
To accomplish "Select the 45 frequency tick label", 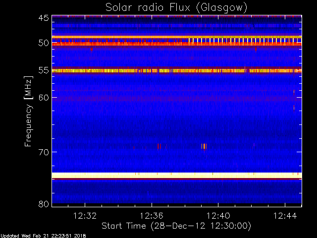I will click(x=44, y=18).
